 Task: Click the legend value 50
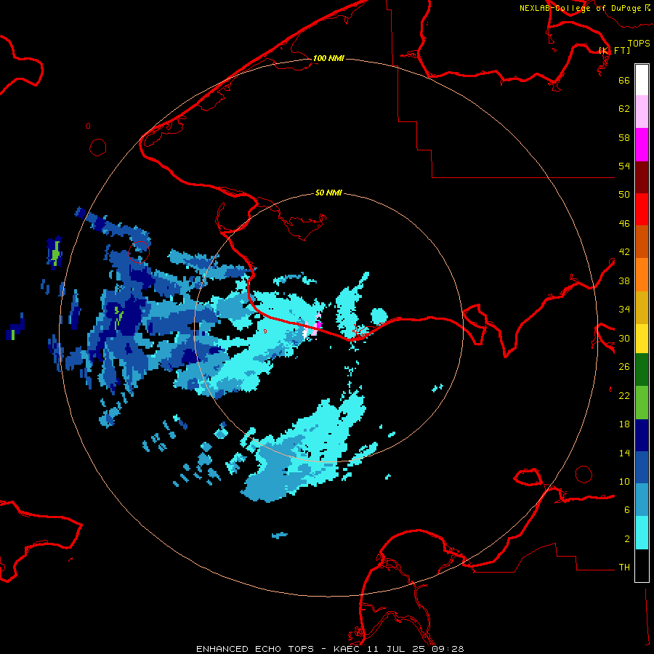tap(624, 195)
